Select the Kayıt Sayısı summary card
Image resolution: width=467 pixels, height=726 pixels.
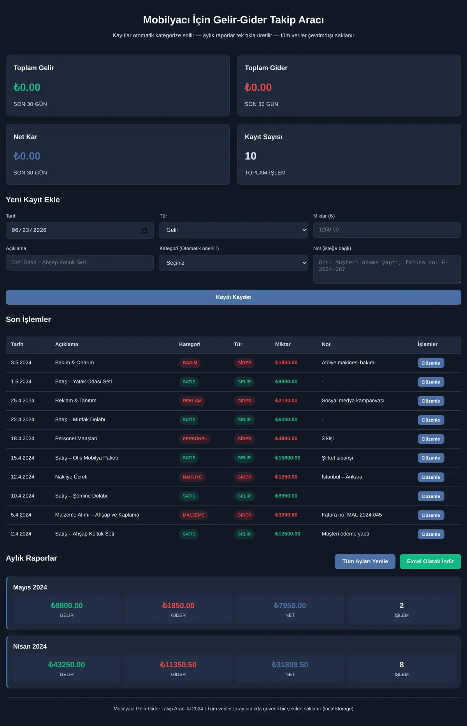pyautogui.click(x=349, y=155)
